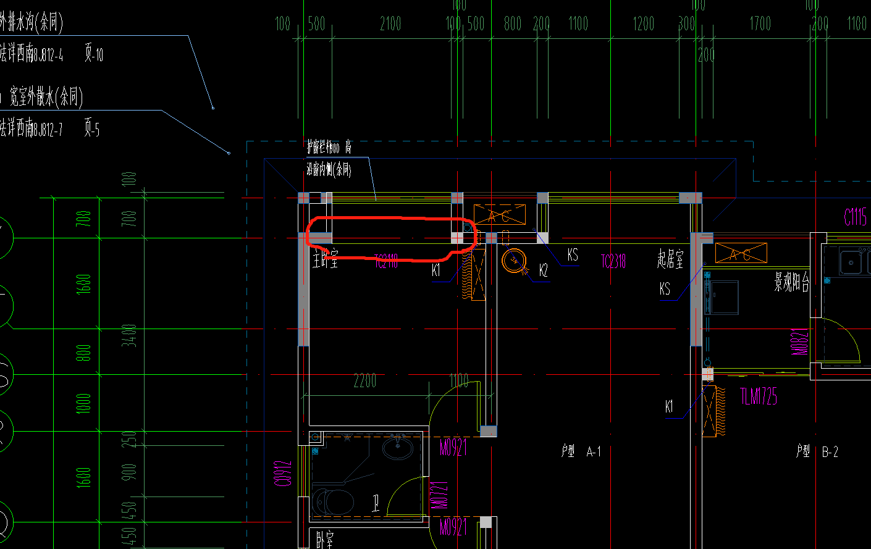Image resolution: width=871 pixels, height=549 pixels.
Task: Click the vertical M0821 door tag
Action: [799, 342]
